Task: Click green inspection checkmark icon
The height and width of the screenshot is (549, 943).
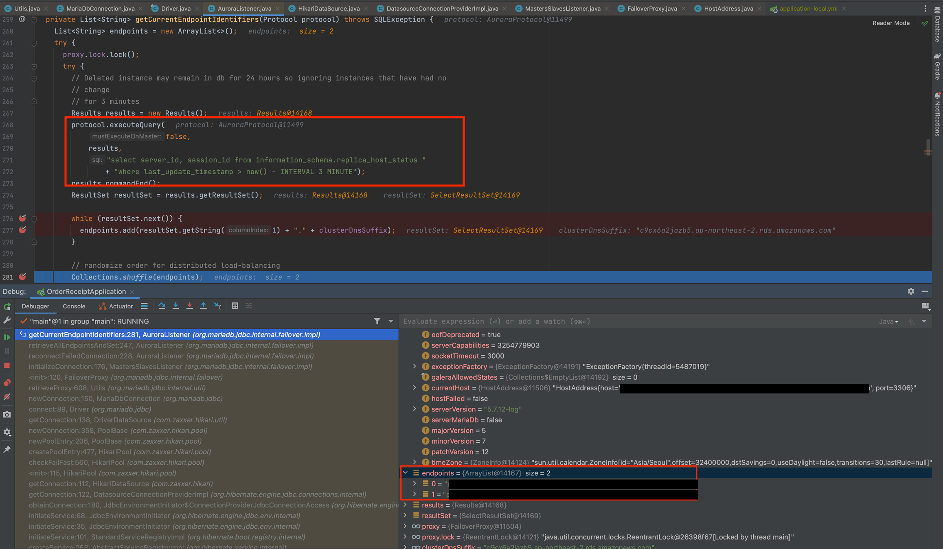Action: tap(925, 23)
